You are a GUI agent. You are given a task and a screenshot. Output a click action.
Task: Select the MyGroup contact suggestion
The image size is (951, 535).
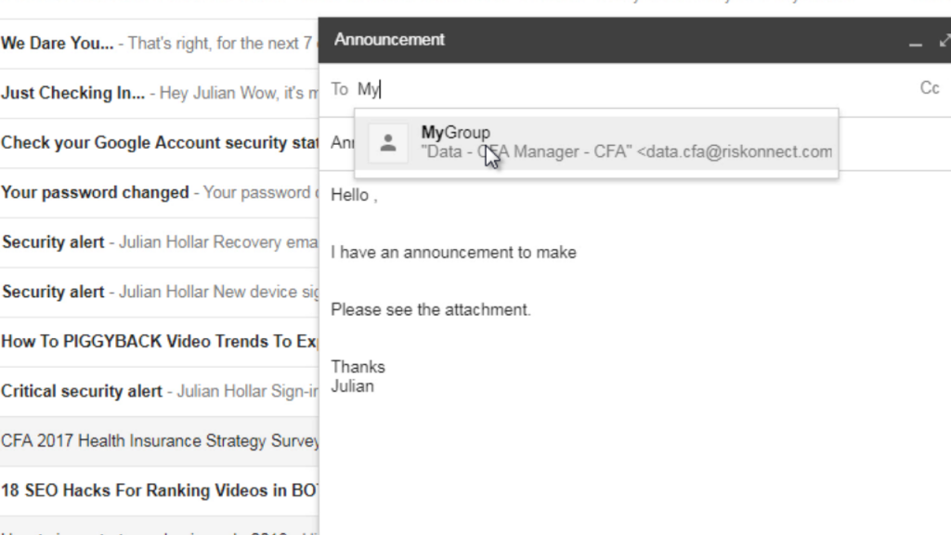pyautogui.click(x=596, y=142)
